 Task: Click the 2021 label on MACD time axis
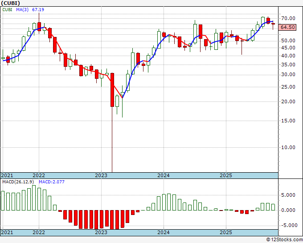[x=7, y=232]
